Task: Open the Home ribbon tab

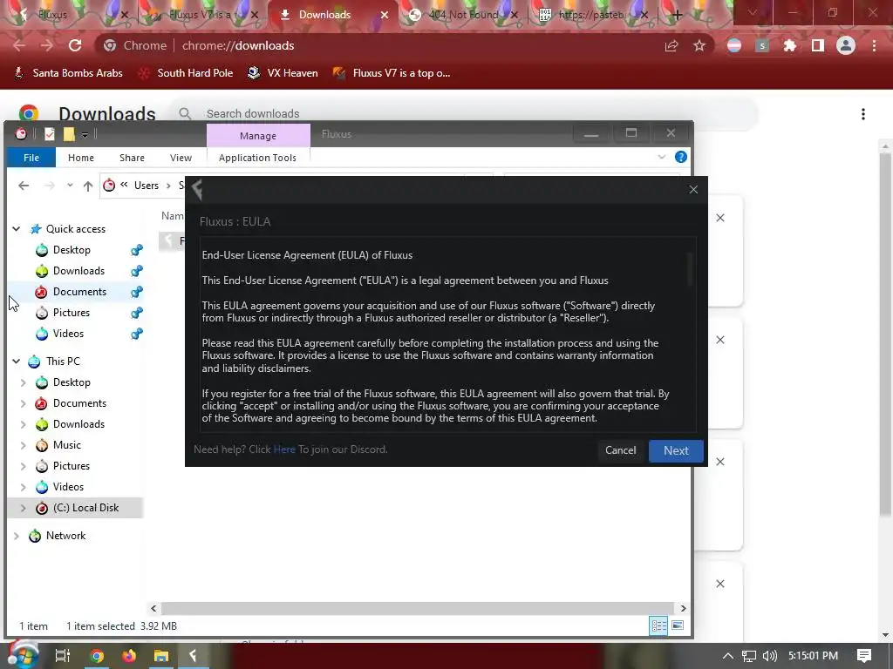Action: click(81, 158)
